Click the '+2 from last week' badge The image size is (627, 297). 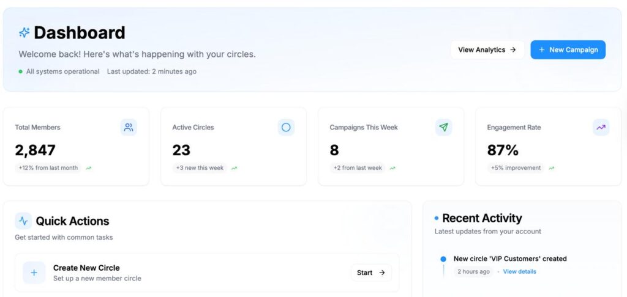click(358, 167)
